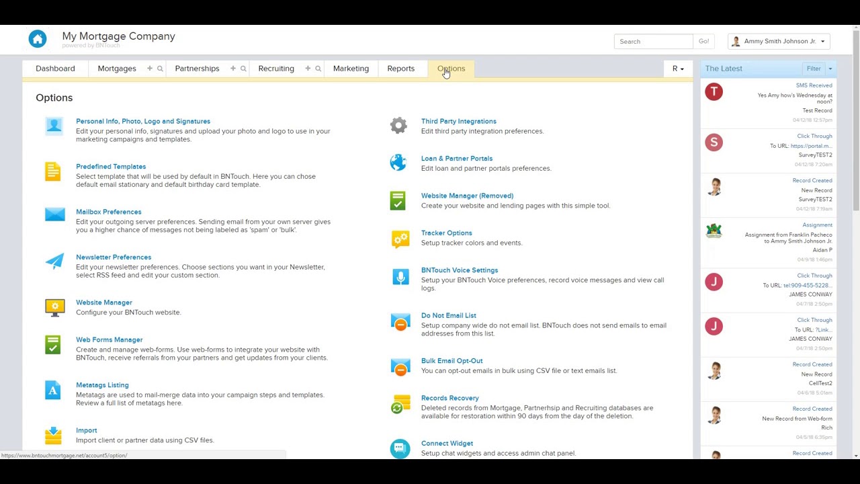The height and width of the screenshot is (484, 860).
Task: Click the Go! search button
Action: pyautogui.click(x=703, y=42)
